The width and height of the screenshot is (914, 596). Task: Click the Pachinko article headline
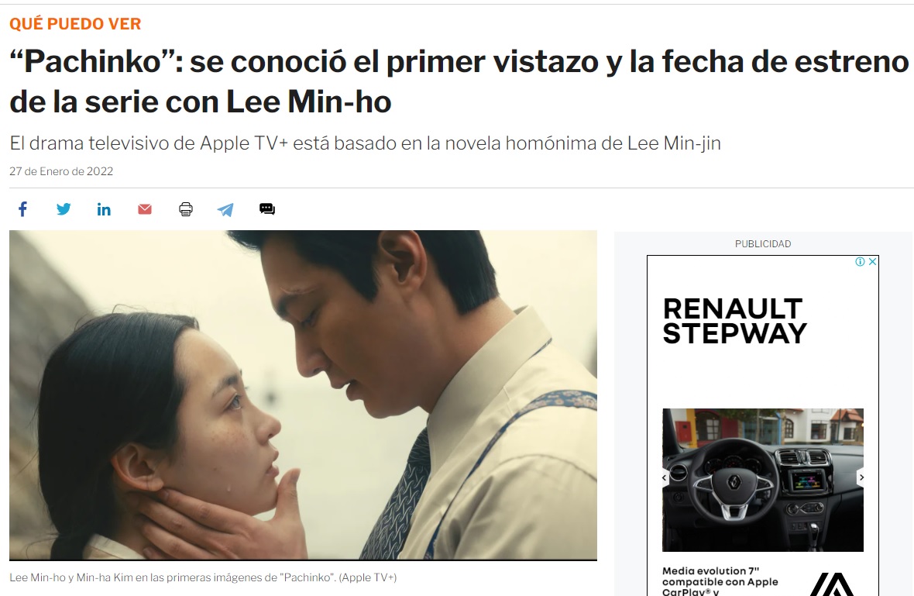459,81
